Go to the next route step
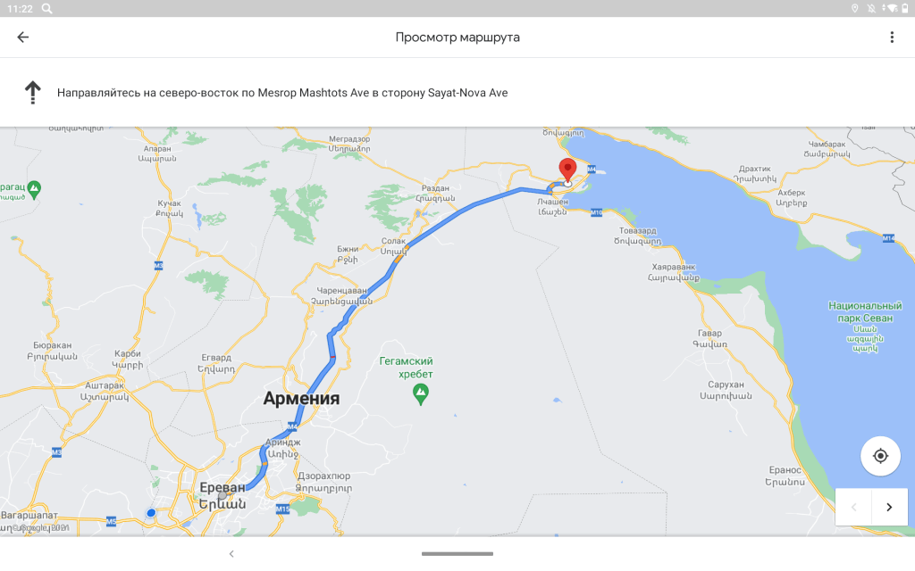Viewport: 915px width, 571px height. [x=888, y=507]
